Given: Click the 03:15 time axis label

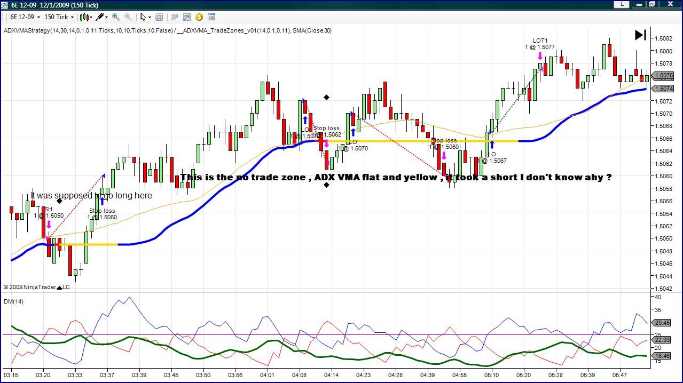Looking at the screenshot, I should click(x=11, y=374).
